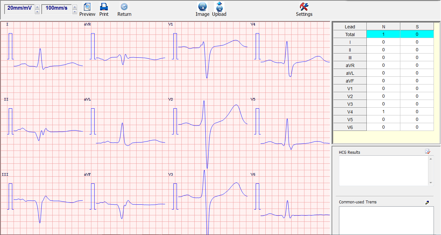Screen dimensions: 441x235
Task: Click the HCG Results scrollbar down arrow
Action: (x=431, y=183)
